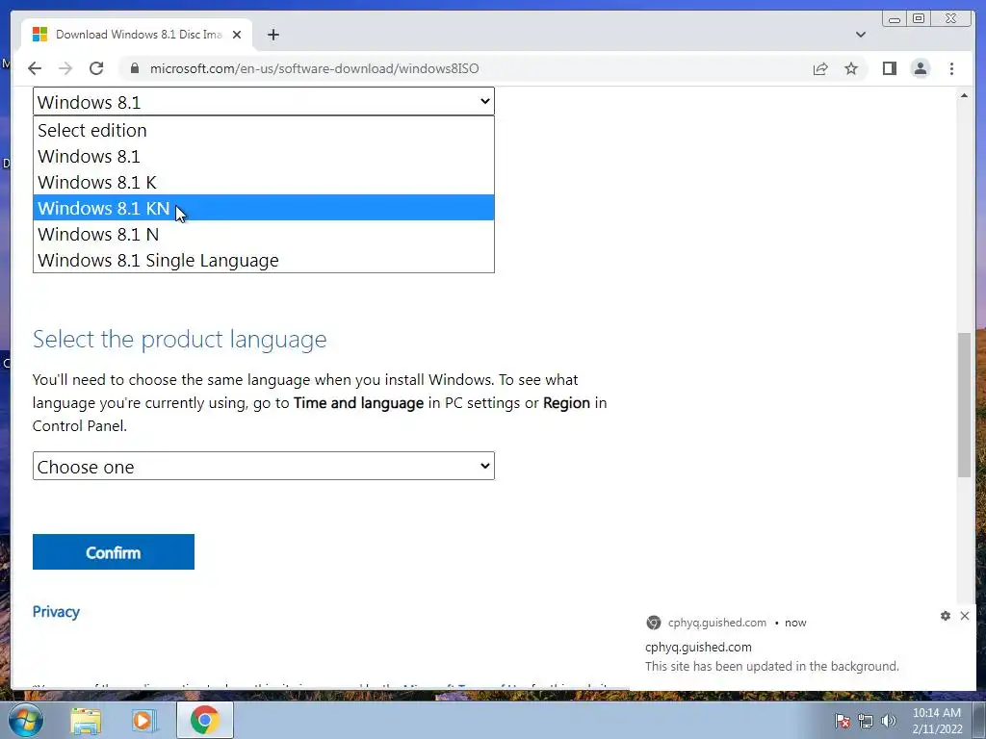Open network status tray icon
The width and height of the screenshot is (986, 739).
(866, 721)
